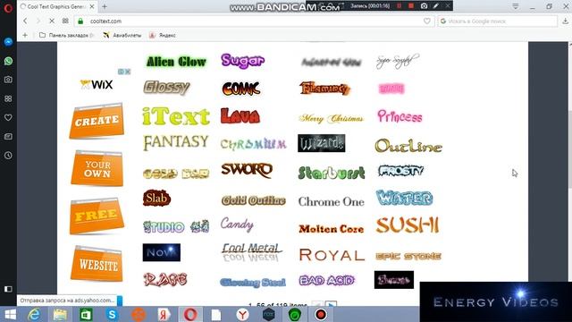Choose the Sword logo style
The height and width of the screenshot is (322, 572).
(x=247, y=170)
